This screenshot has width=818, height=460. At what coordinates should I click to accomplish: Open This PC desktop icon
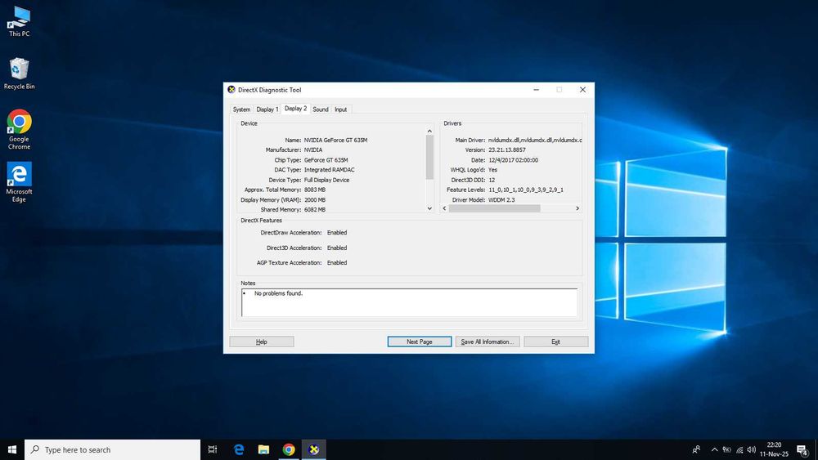pyautogui.click(x=19, y=21)
